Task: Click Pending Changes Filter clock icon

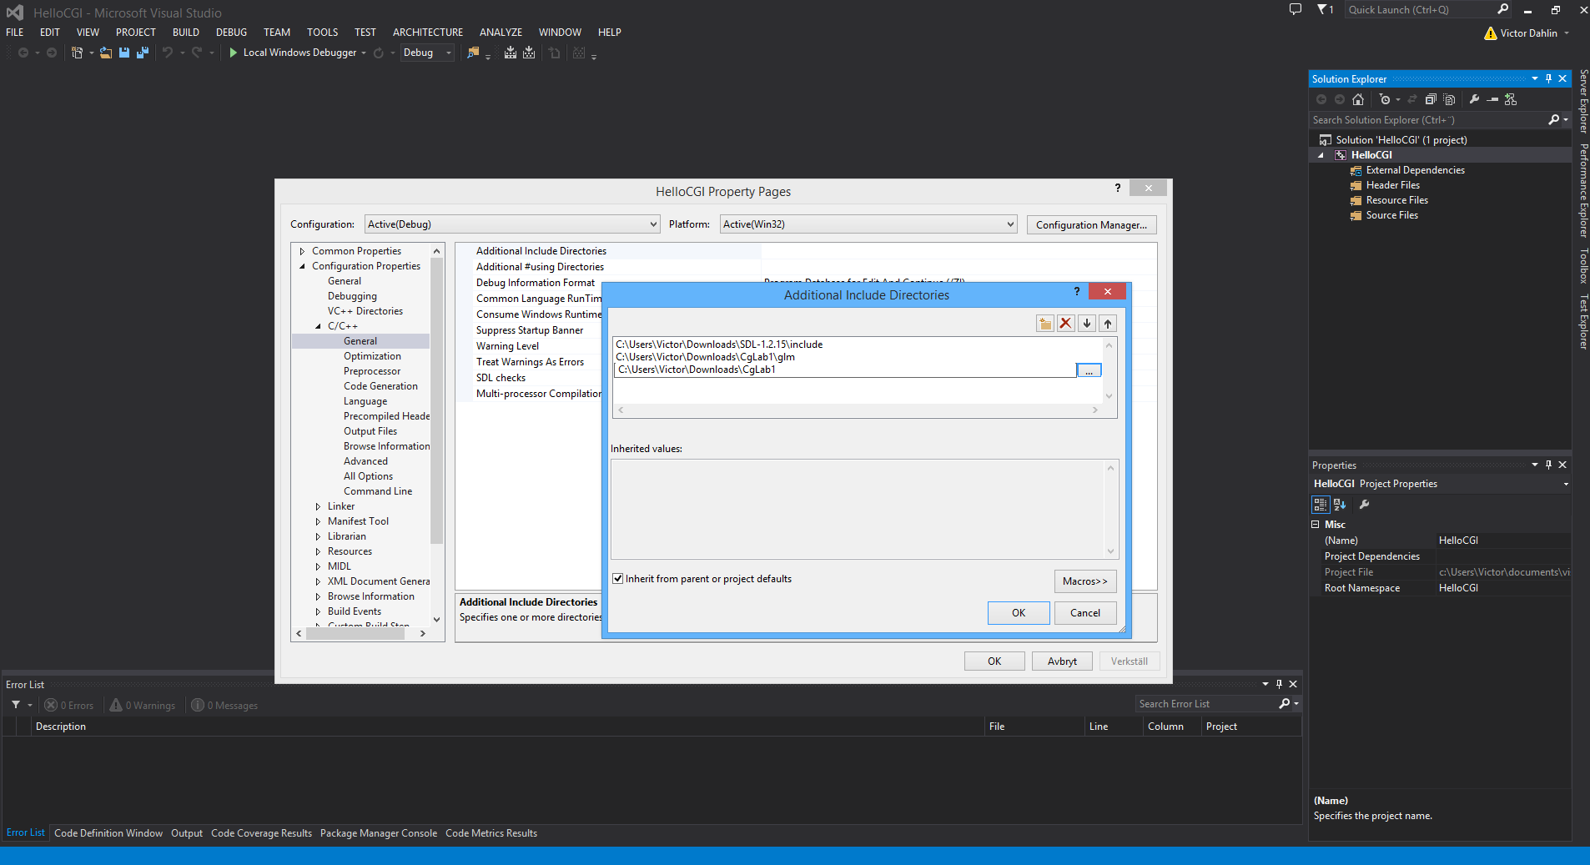Action: (x=1385, y=99)
